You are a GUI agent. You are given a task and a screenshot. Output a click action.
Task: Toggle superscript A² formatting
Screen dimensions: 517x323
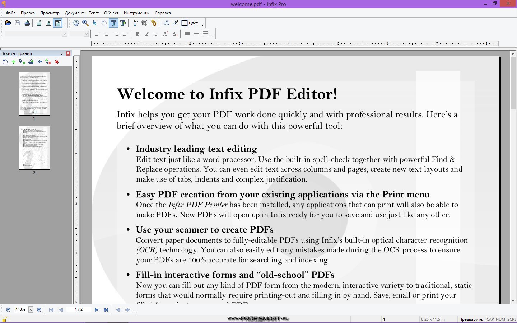pos(166,34)
